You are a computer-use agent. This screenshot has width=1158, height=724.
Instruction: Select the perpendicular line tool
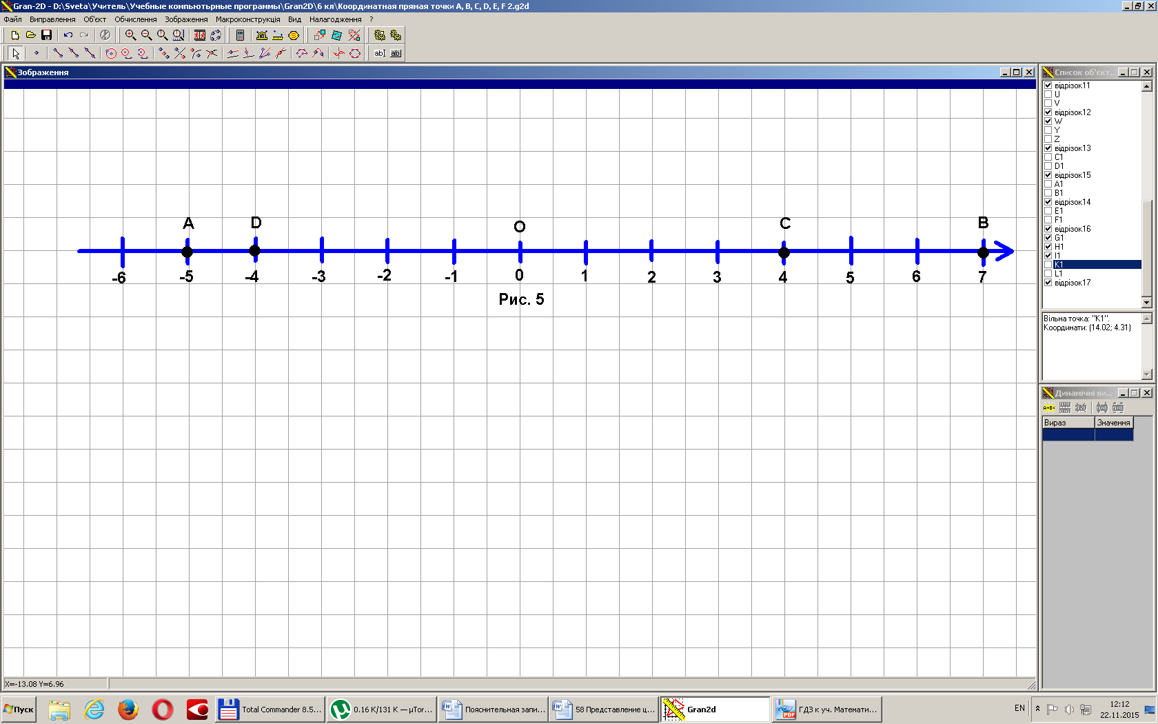point(249,53)
